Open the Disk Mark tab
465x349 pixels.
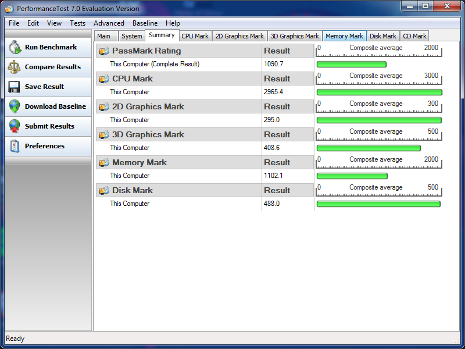(x=383, y=36)
